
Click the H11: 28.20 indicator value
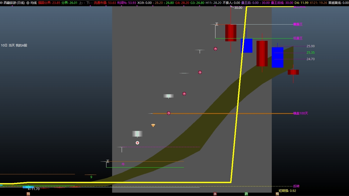click(x=213, y=3)
